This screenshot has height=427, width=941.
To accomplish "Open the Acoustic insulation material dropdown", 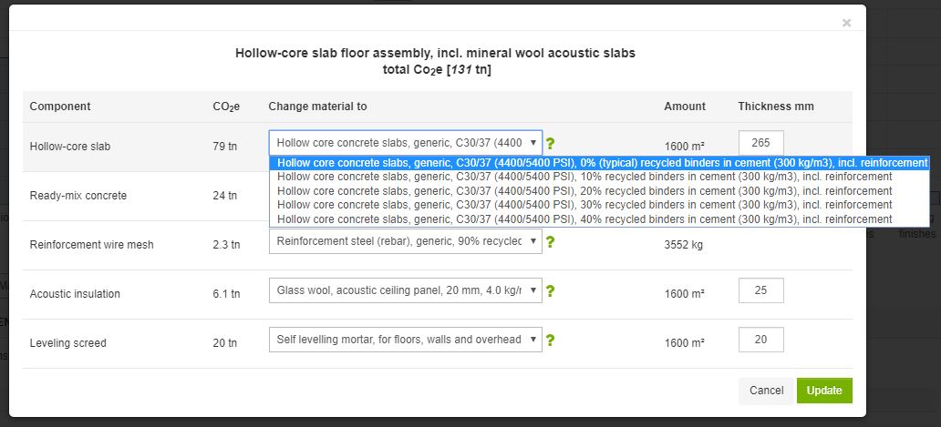I will 405,291.
